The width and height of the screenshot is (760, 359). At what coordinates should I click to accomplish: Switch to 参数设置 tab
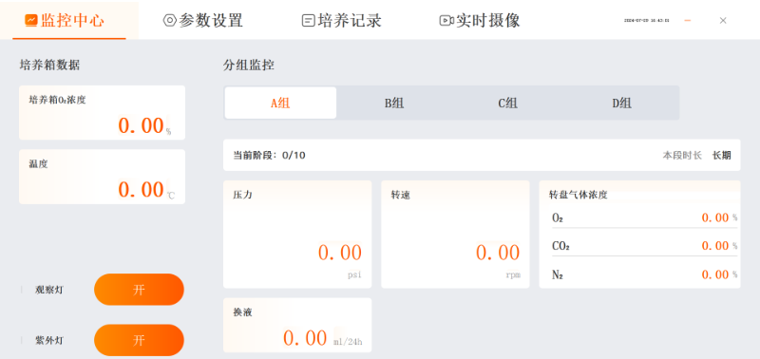click(x=202, y=20)
